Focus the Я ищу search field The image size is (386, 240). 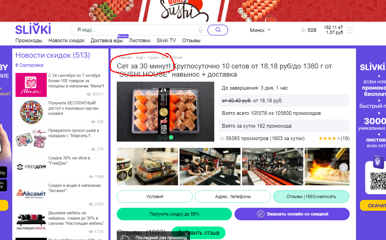point(135,30)
